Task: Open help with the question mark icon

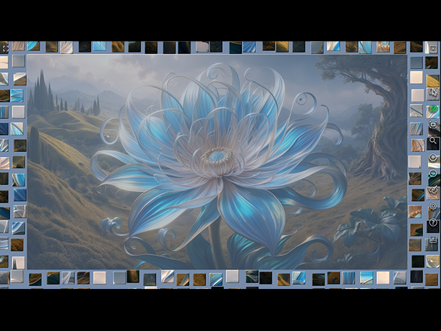Action: point(433,222)
